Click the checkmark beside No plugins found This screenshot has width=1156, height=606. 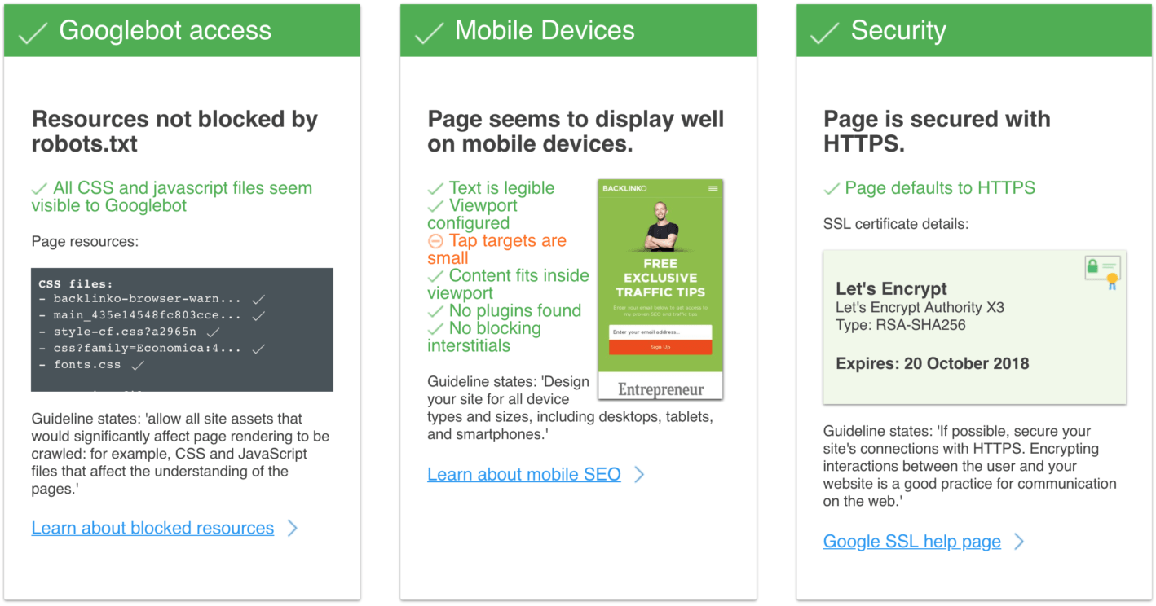click(436, 312)
